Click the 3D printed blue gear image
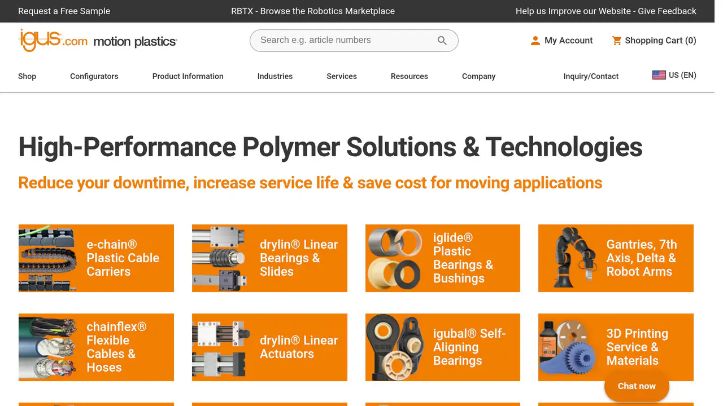This screenshot has height=406, width=723. (x=568, y=347)
